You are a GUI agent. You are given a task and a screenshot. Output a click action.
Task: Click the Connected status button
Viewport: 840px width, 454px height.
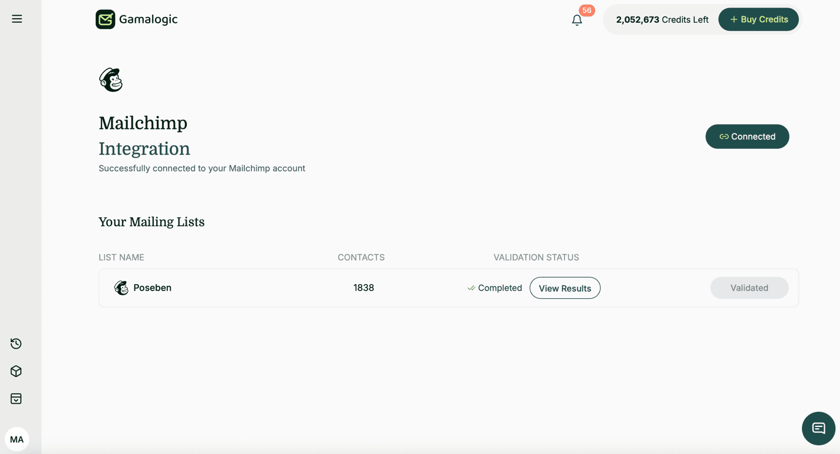[x=747, y=136]
